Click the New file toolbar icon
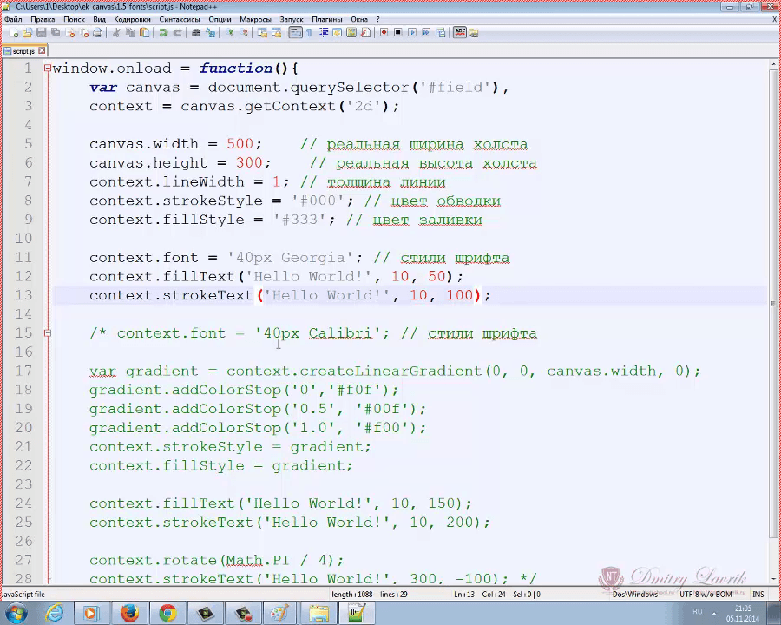The image size is (781, 625). point(13,33)
